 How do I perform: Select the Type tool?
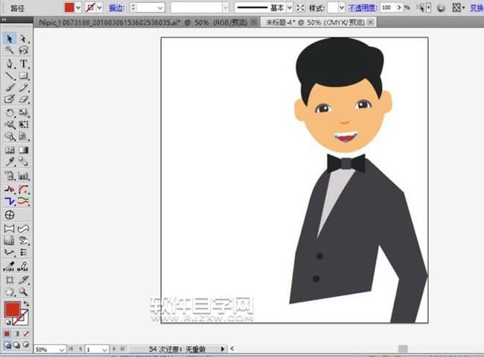pos(24,63)
